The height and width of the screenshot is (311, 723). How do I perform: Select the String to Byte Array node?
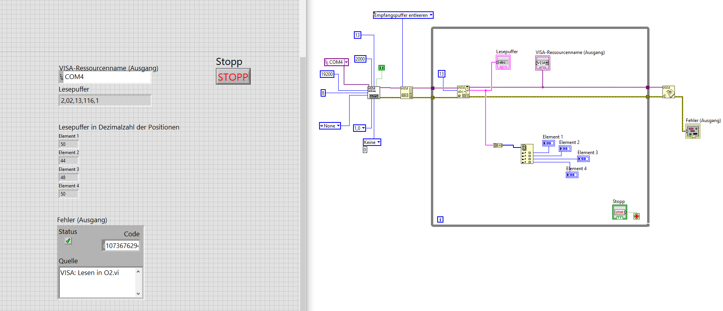point(498,145)
